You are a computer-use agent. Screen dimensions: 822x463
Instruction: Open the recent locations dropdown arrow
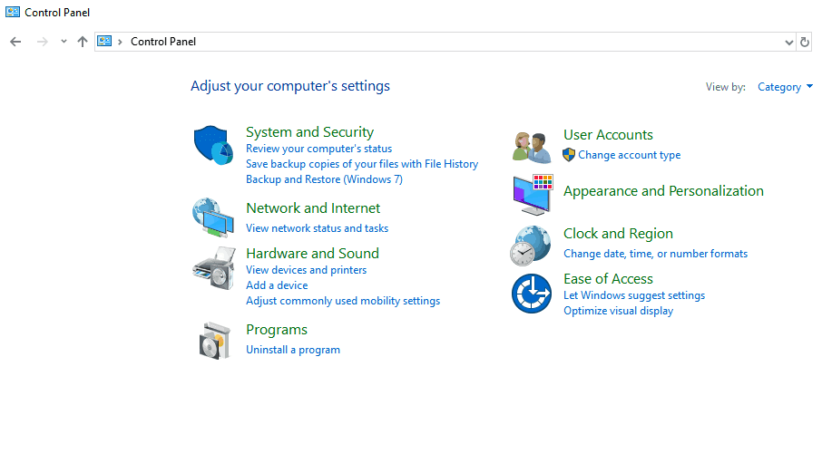[64, 42]
